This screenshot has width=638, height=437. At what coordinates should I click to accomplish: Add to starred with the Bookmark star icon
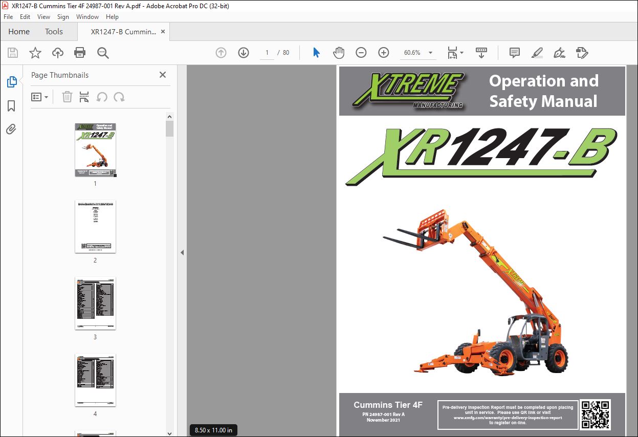tap(35, 53)
